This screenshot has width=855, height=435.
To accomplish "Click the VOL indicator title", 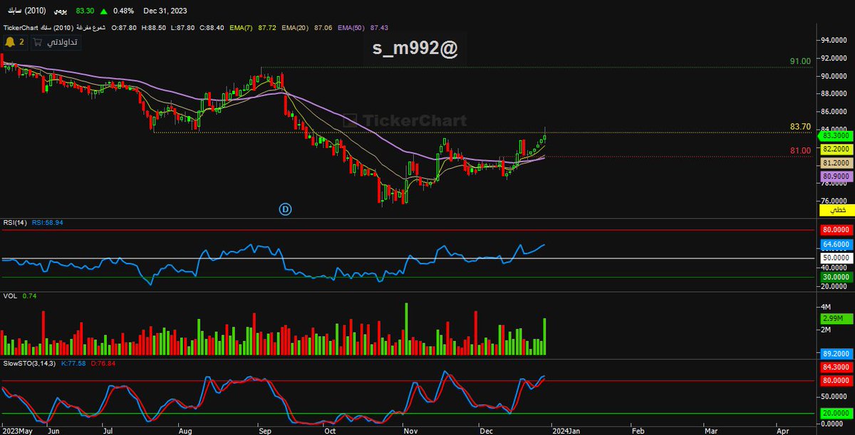I will (x=10, y=295).
